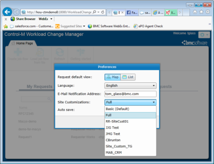
Task: Switch to the salesforce browser tab
Action: click(145, 13)
